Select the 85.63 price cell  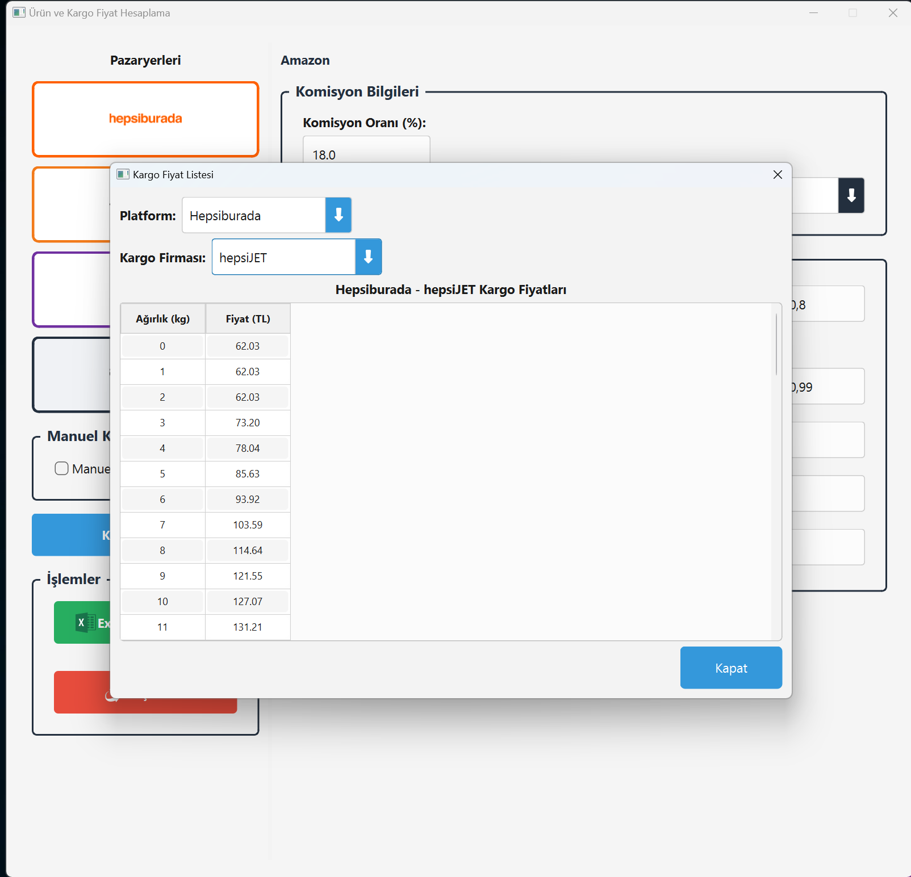pos(248,474)
